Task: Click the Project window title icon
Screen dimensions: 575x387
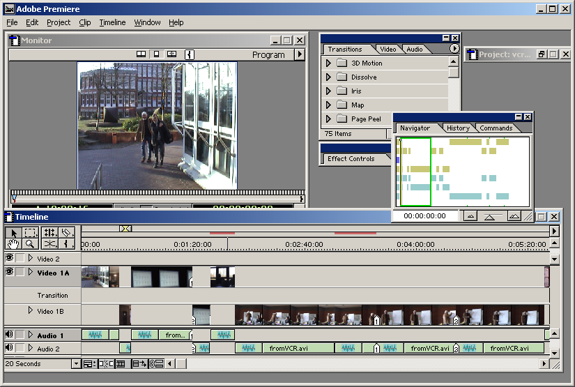Action: pos(473,54)
